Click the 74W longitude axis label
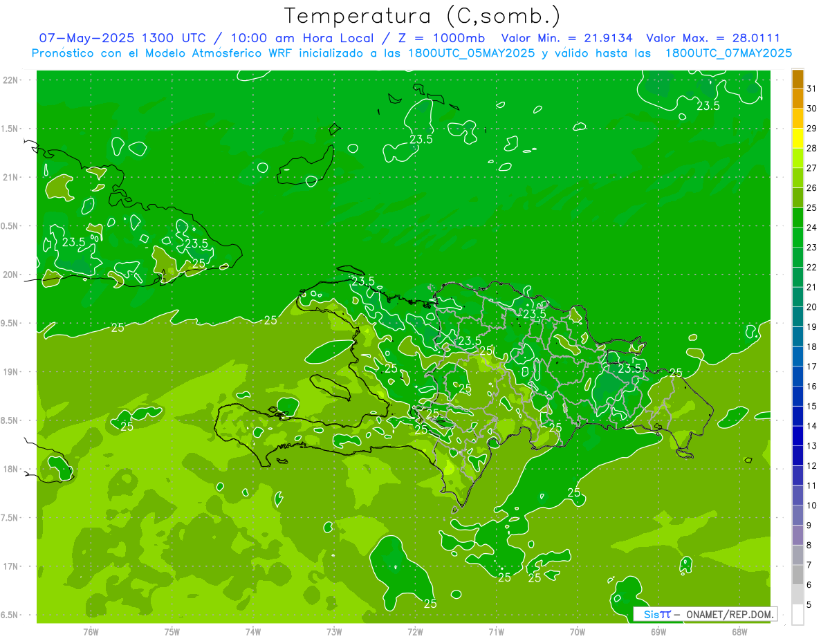 point(253,632)
